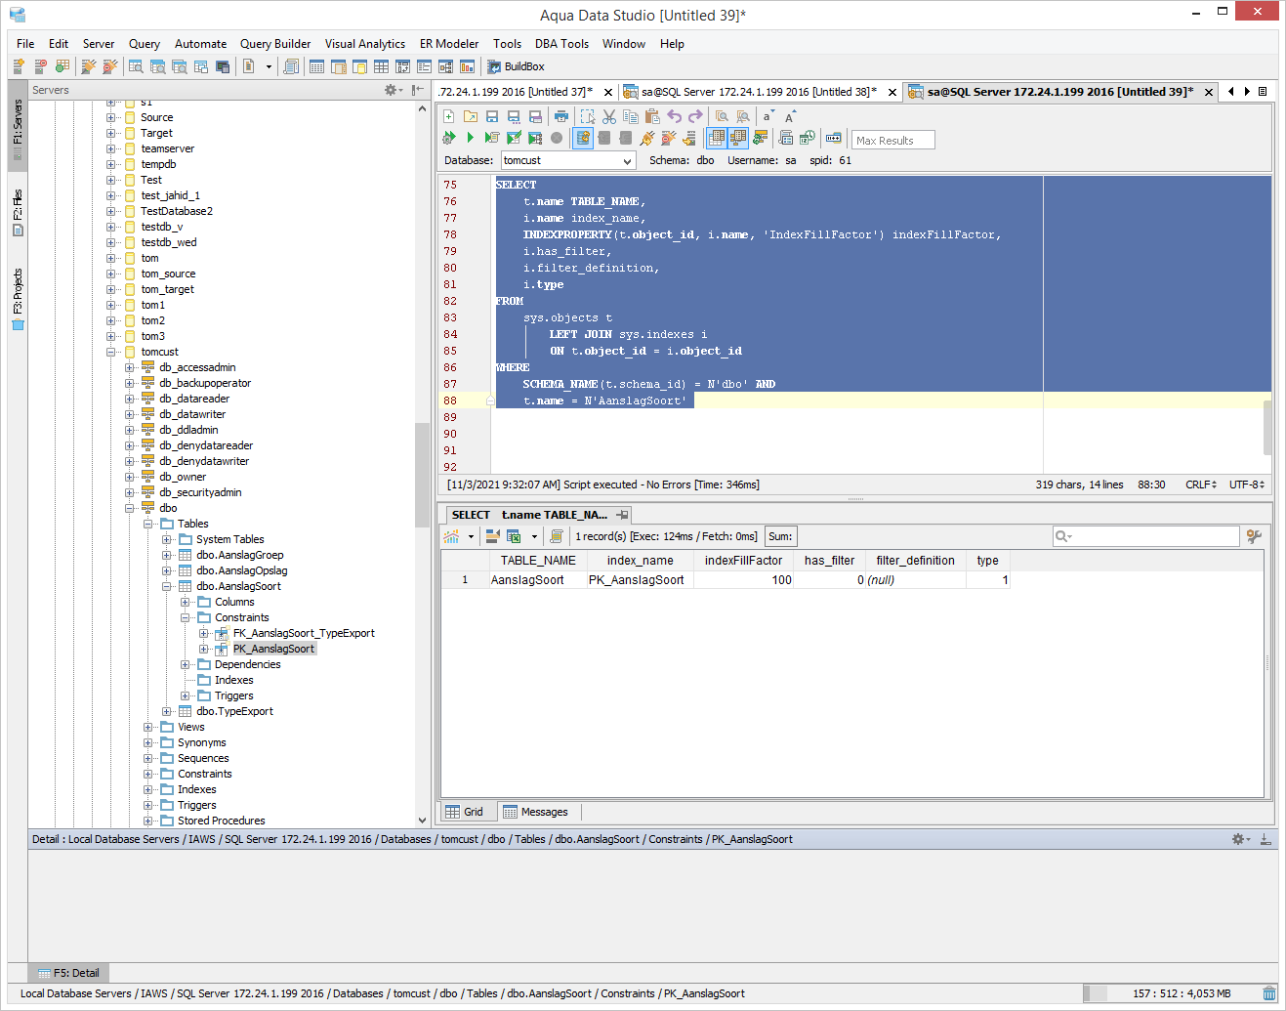1286x1011 pixels.
Task: Toggle the grid results display button
Action: [x=717, y=139]
